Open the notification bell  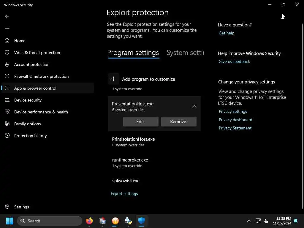296,221
